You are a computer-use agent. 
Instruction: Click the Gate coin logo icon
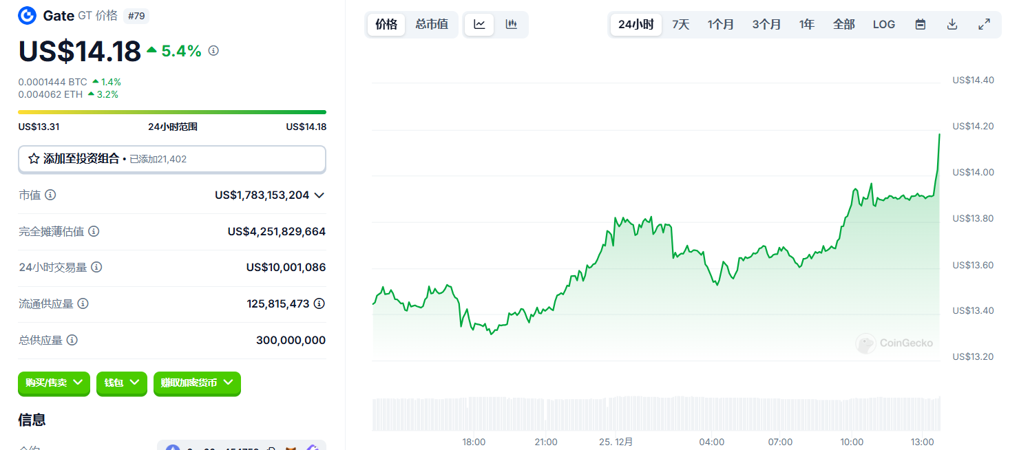tap(28, 15)
